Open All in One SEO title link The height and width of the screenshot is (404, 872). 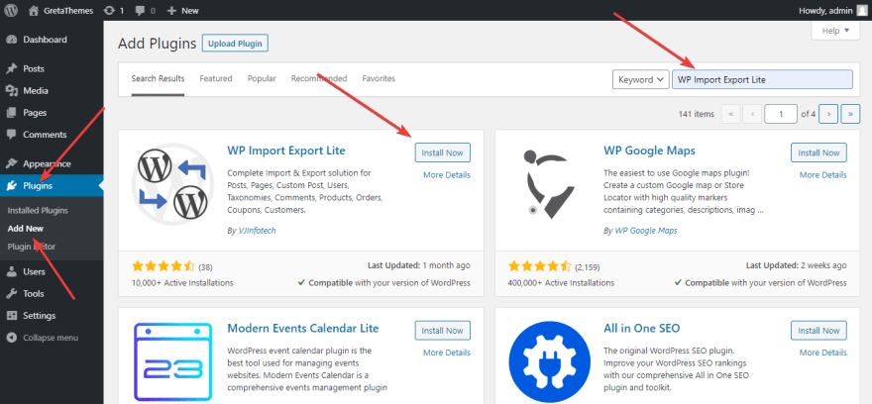pyautogui.click(x=642, y=328)
